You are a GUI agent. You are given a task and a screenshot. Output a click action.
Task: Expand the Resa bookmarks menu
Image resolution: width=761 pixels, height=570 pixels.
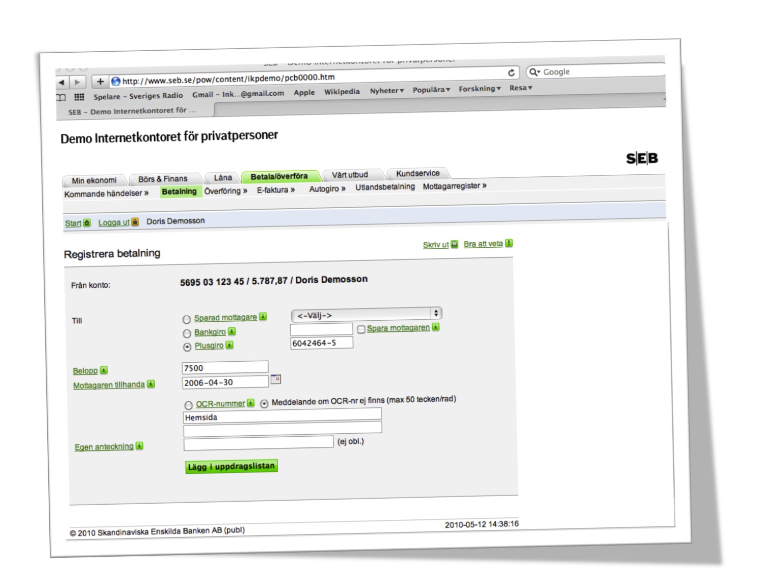point(521,88)
